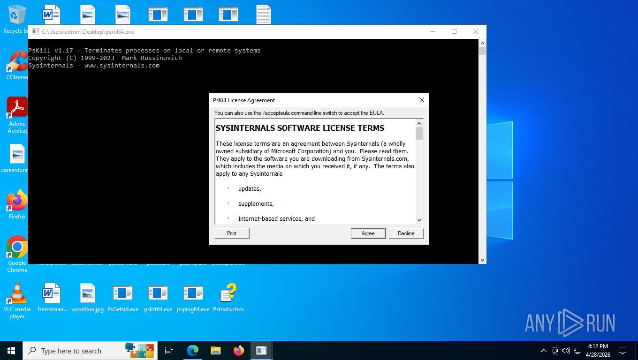This screenshot has width=638, height=360.
Task: Select the Adobe Acrobat desktop shortcut
Action: (x=17, y=115)
